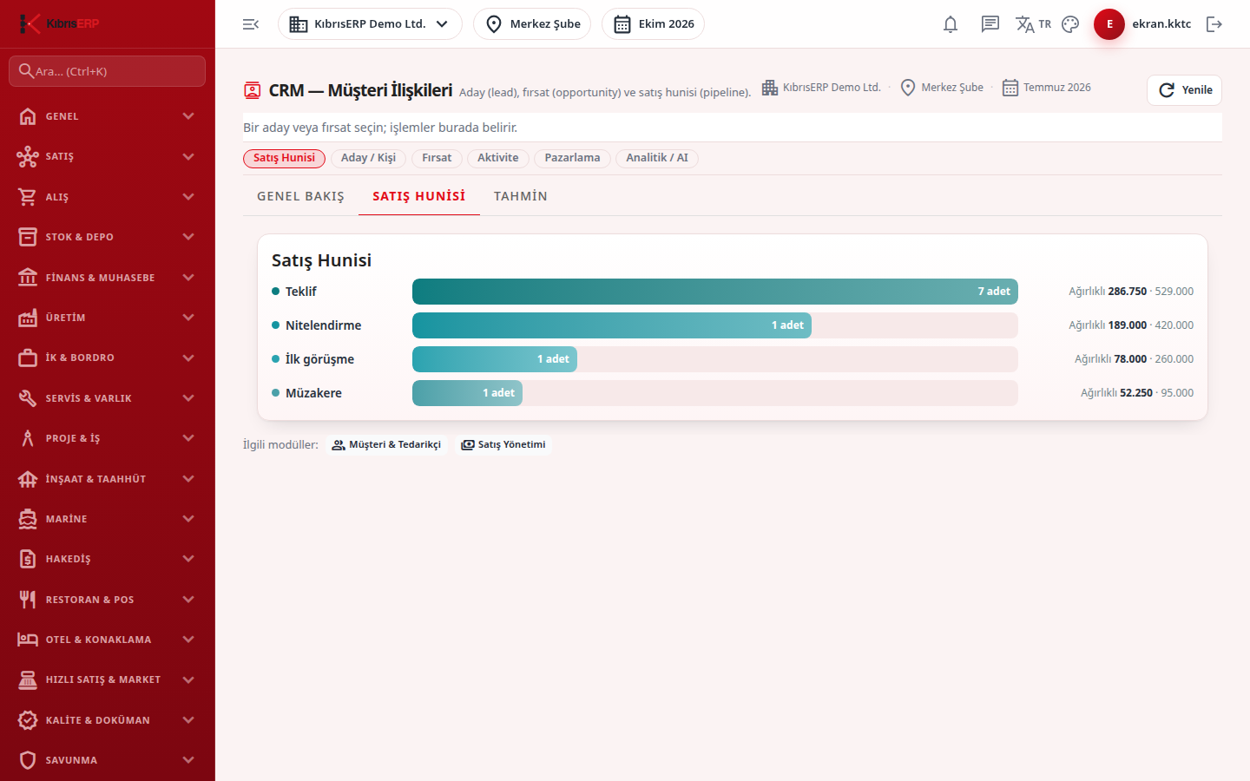Expand the HAKEDİŞ chevron
The image size is (1250, 781).
[x=188, y=559]
